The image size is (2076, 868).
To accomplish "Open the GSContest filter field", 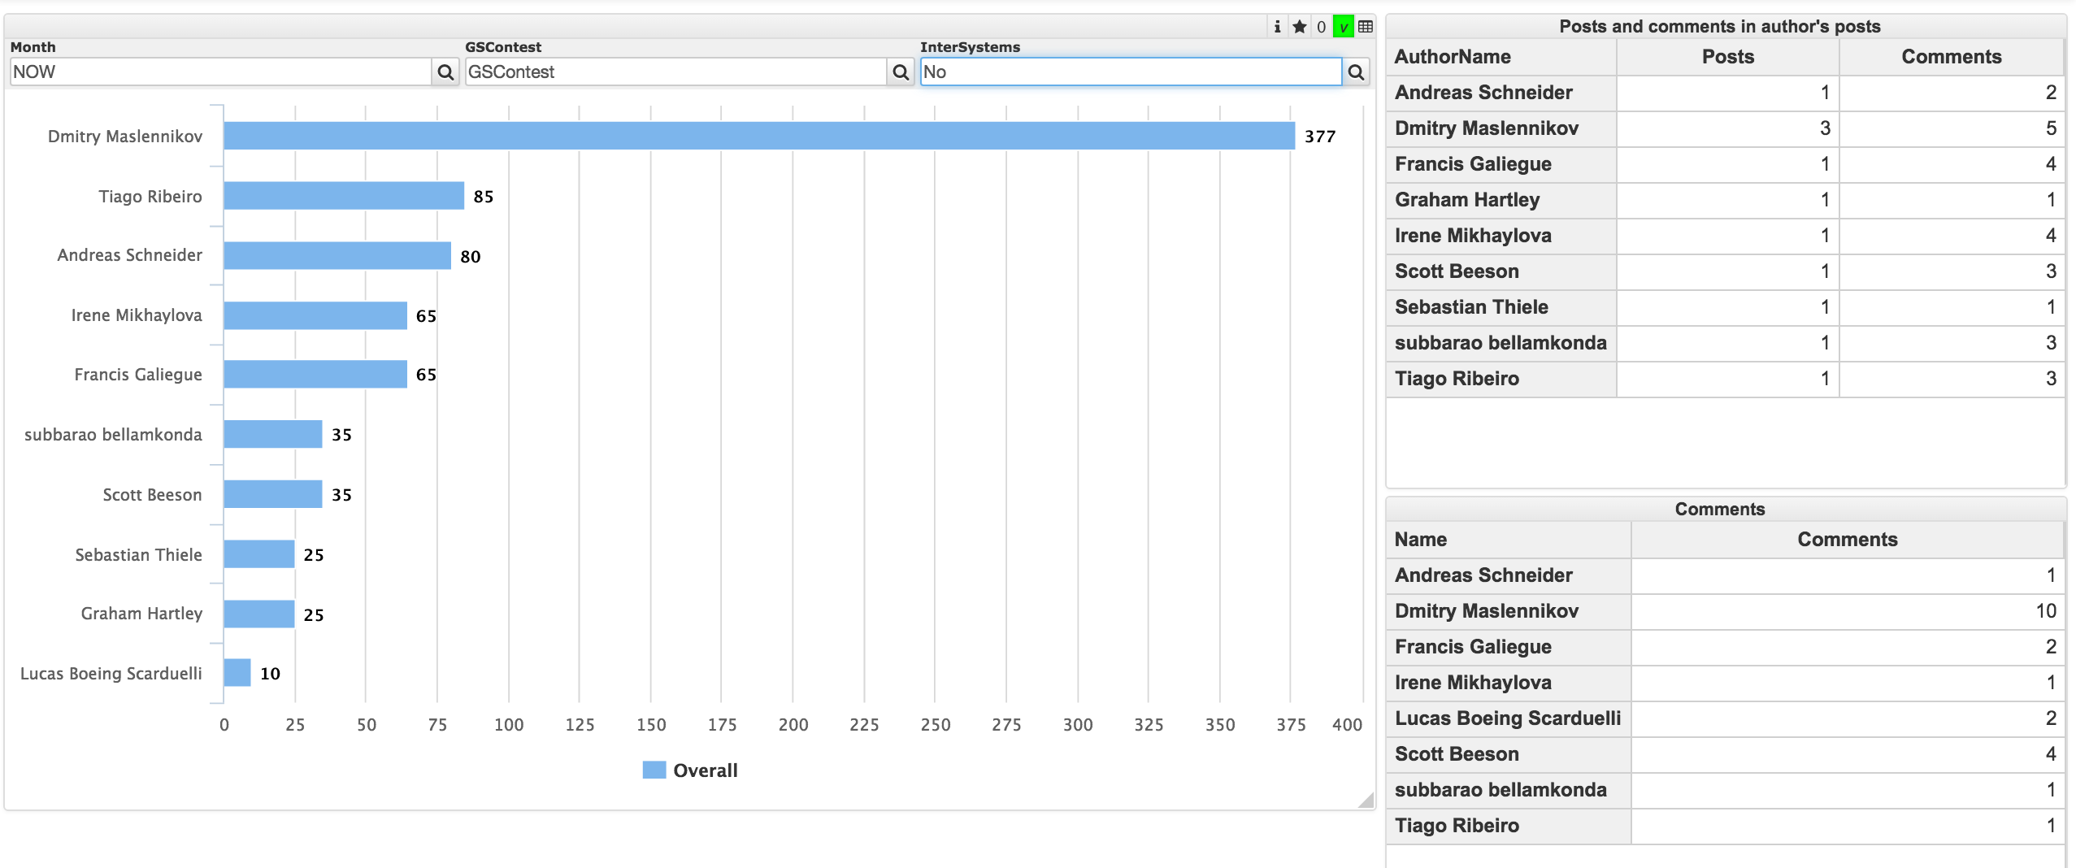I will [675, 72].
